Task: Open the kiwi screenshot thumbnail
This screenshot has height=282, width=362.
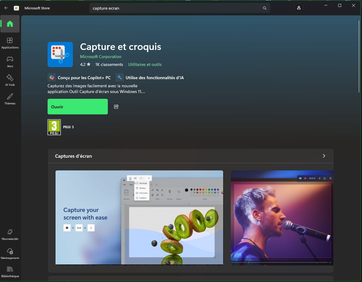Action: coord(139,218)
